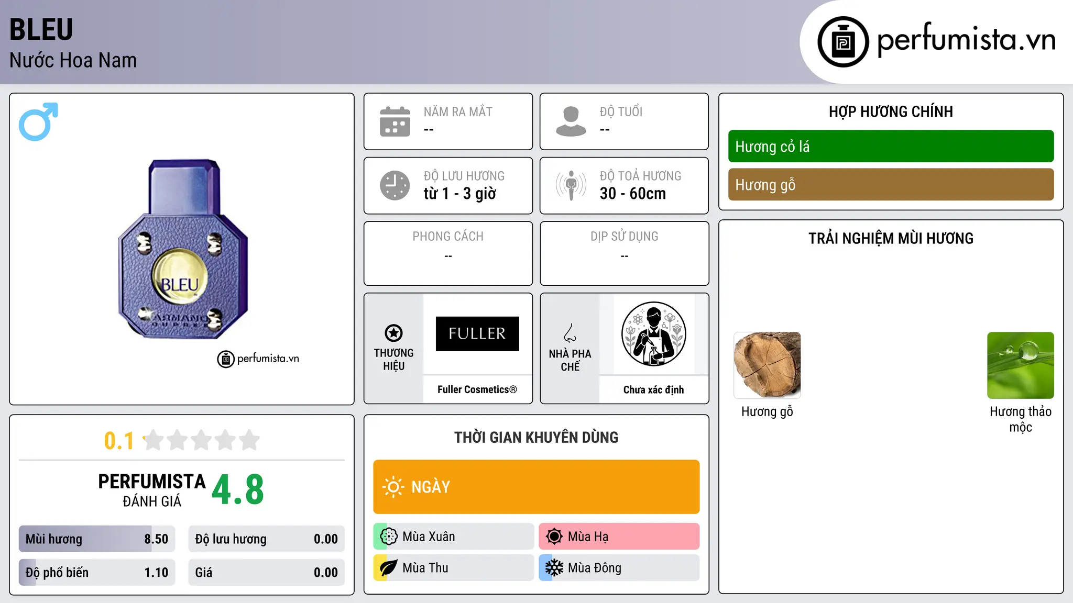Viewport: 1073px width, 603px height.
Task: Click the '30 - 60cm' sillage value
Action: [x=633, y=194]
